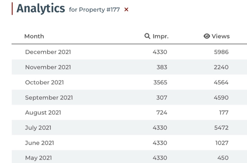Select the November 2021 month cell
Screen dimensions: 247x163
click(48, 67)
